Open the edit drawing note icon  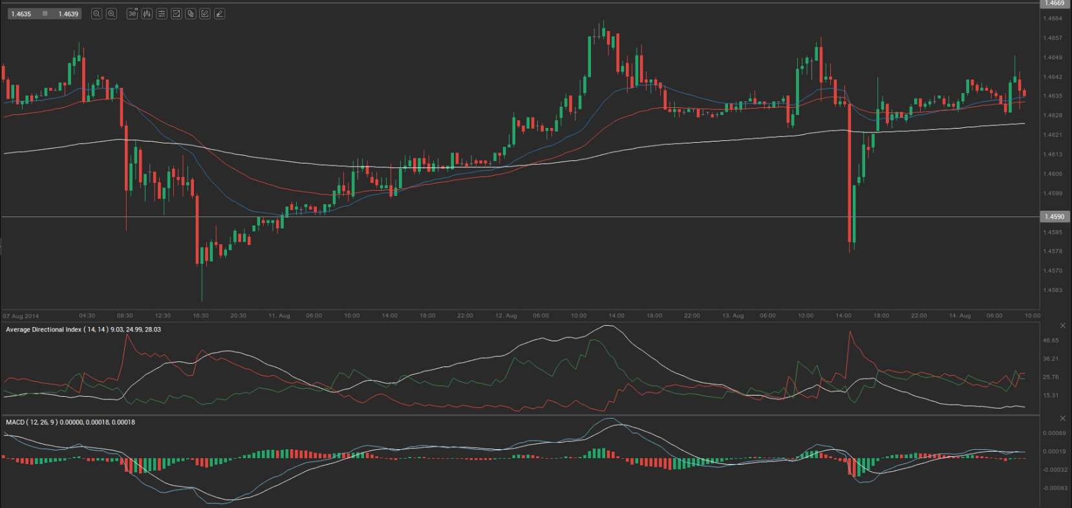[205, 14]
